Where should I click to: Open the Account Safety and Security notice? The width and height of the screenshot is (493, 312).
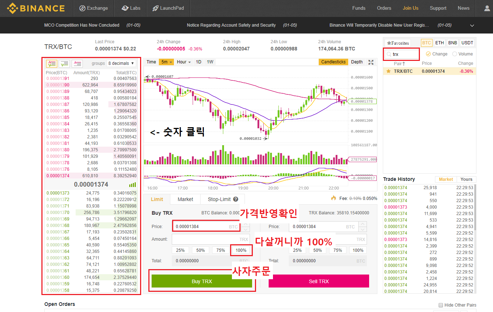pos(231,25)
